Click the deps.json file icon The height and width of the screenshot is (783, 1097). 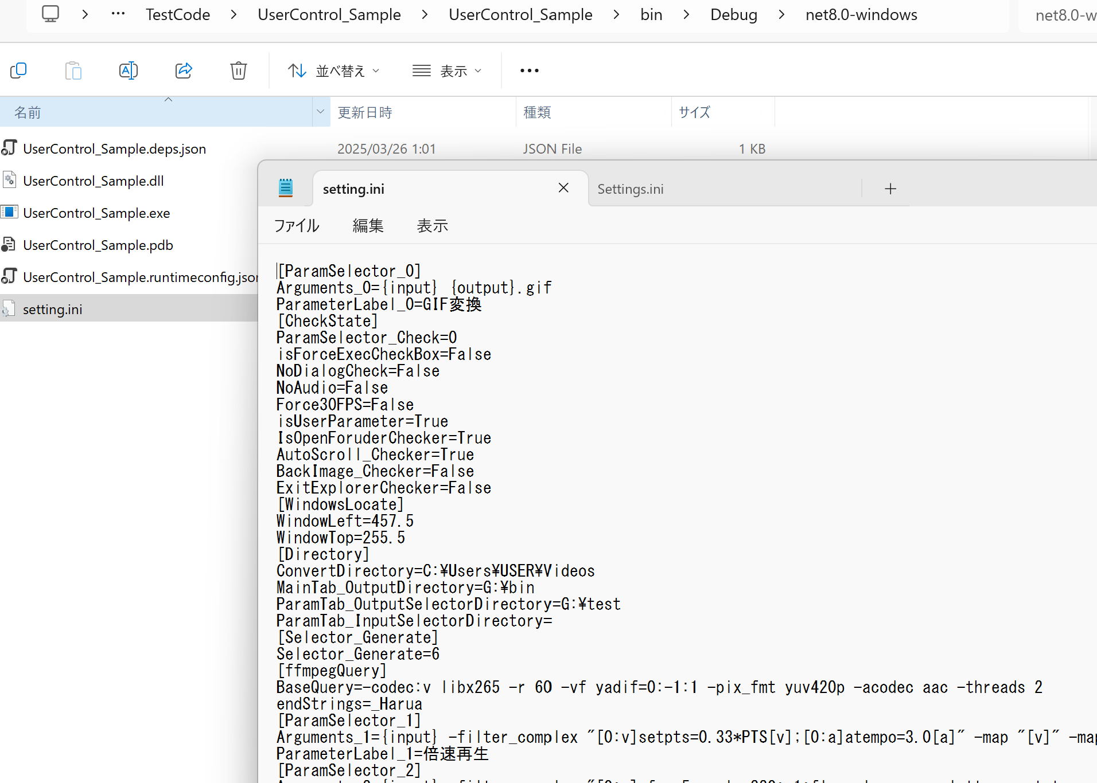[x=9, y=148]
